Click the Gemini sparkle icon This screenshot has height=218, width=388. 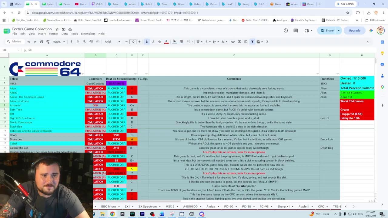[371, 31]
